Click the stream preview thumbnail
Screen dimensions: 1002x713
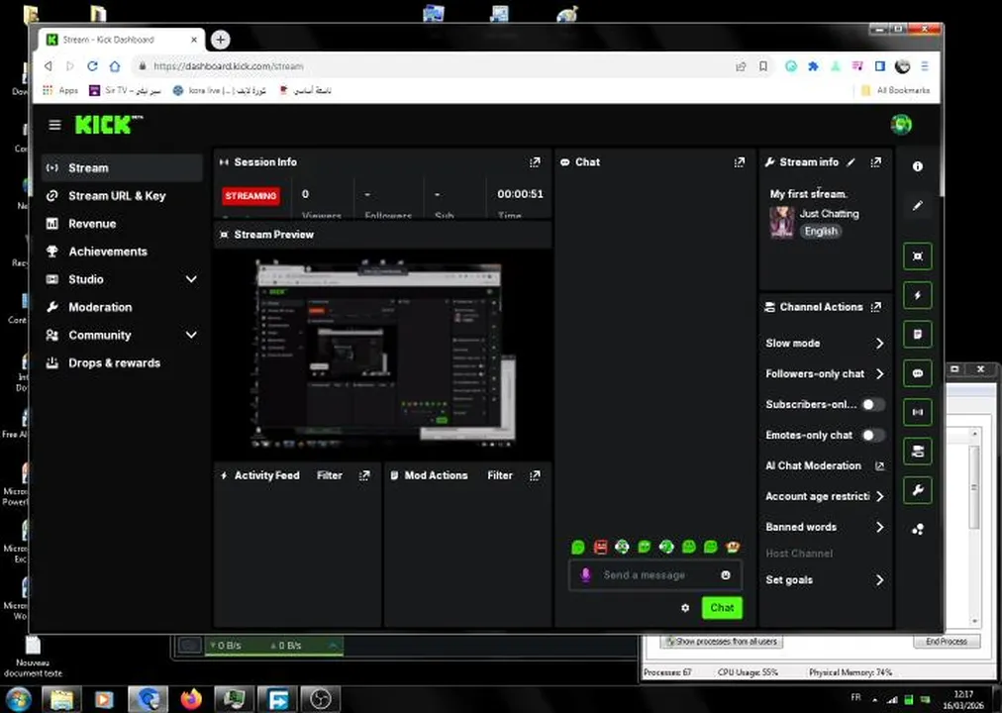(x=384, y=354)
